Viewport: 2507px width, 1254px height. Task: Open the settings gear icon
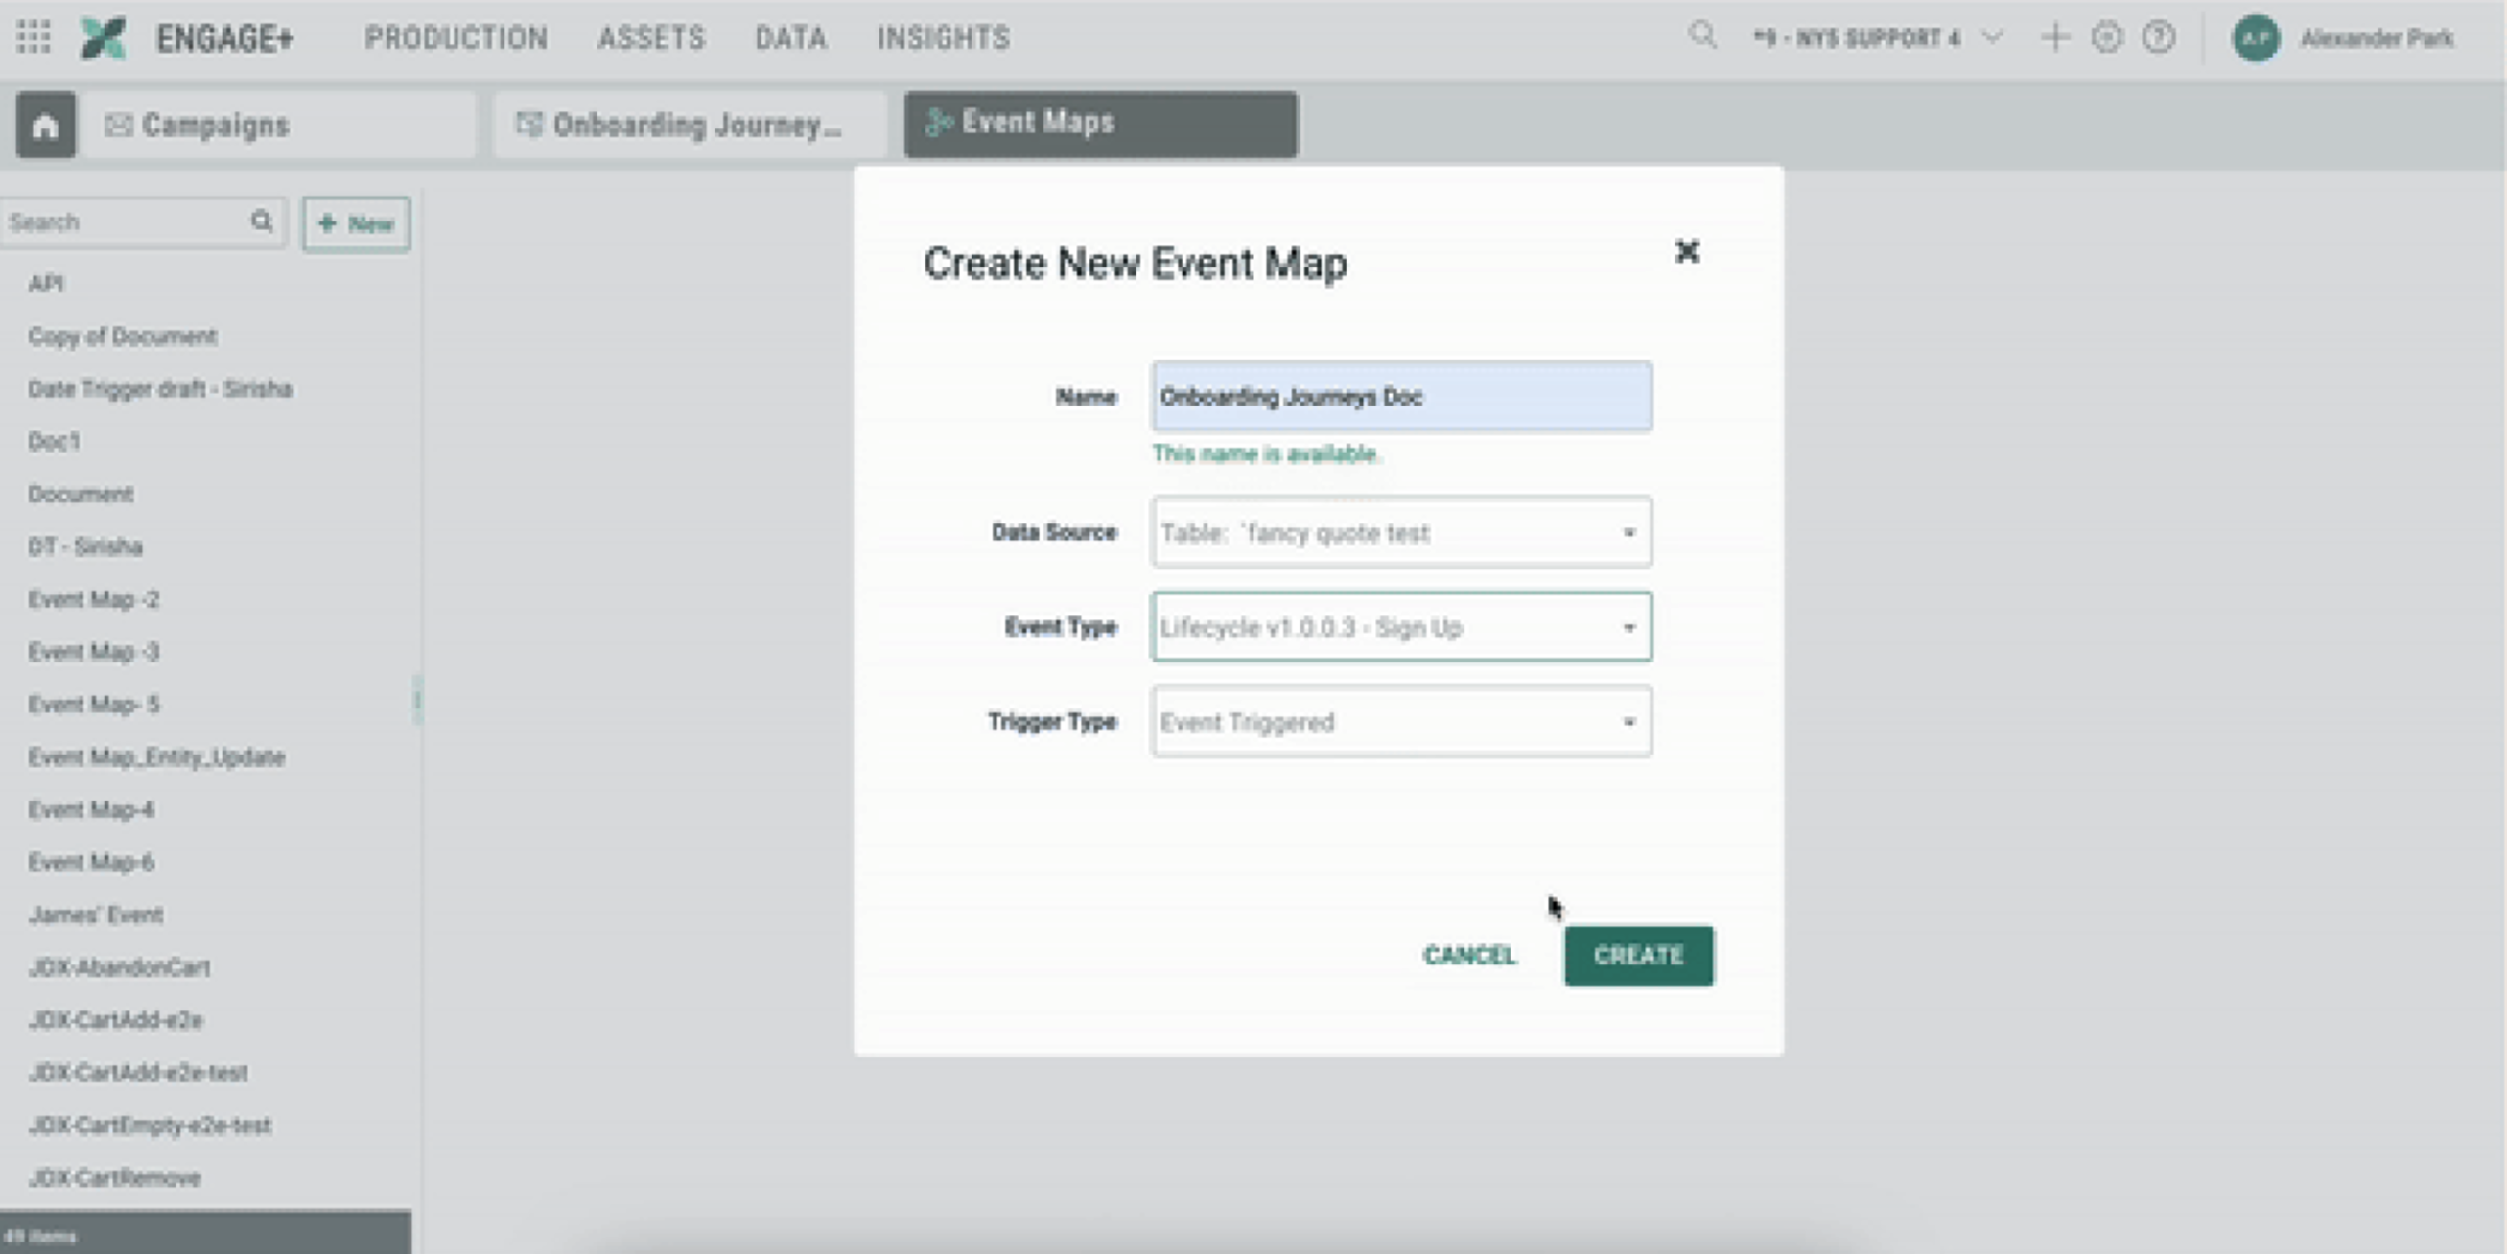coord(2106,38)
